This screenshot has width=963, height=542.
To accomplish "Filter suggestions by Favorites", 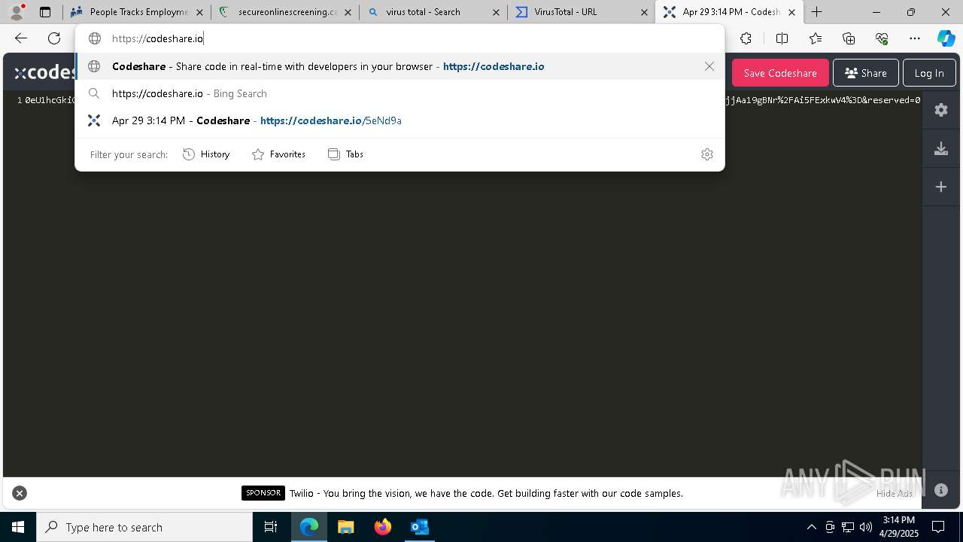I will pos(278,154).
